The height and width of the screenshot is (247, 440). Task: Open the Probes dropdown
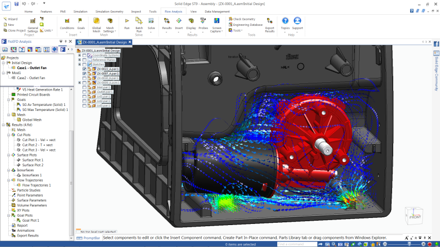click(203, 25)
